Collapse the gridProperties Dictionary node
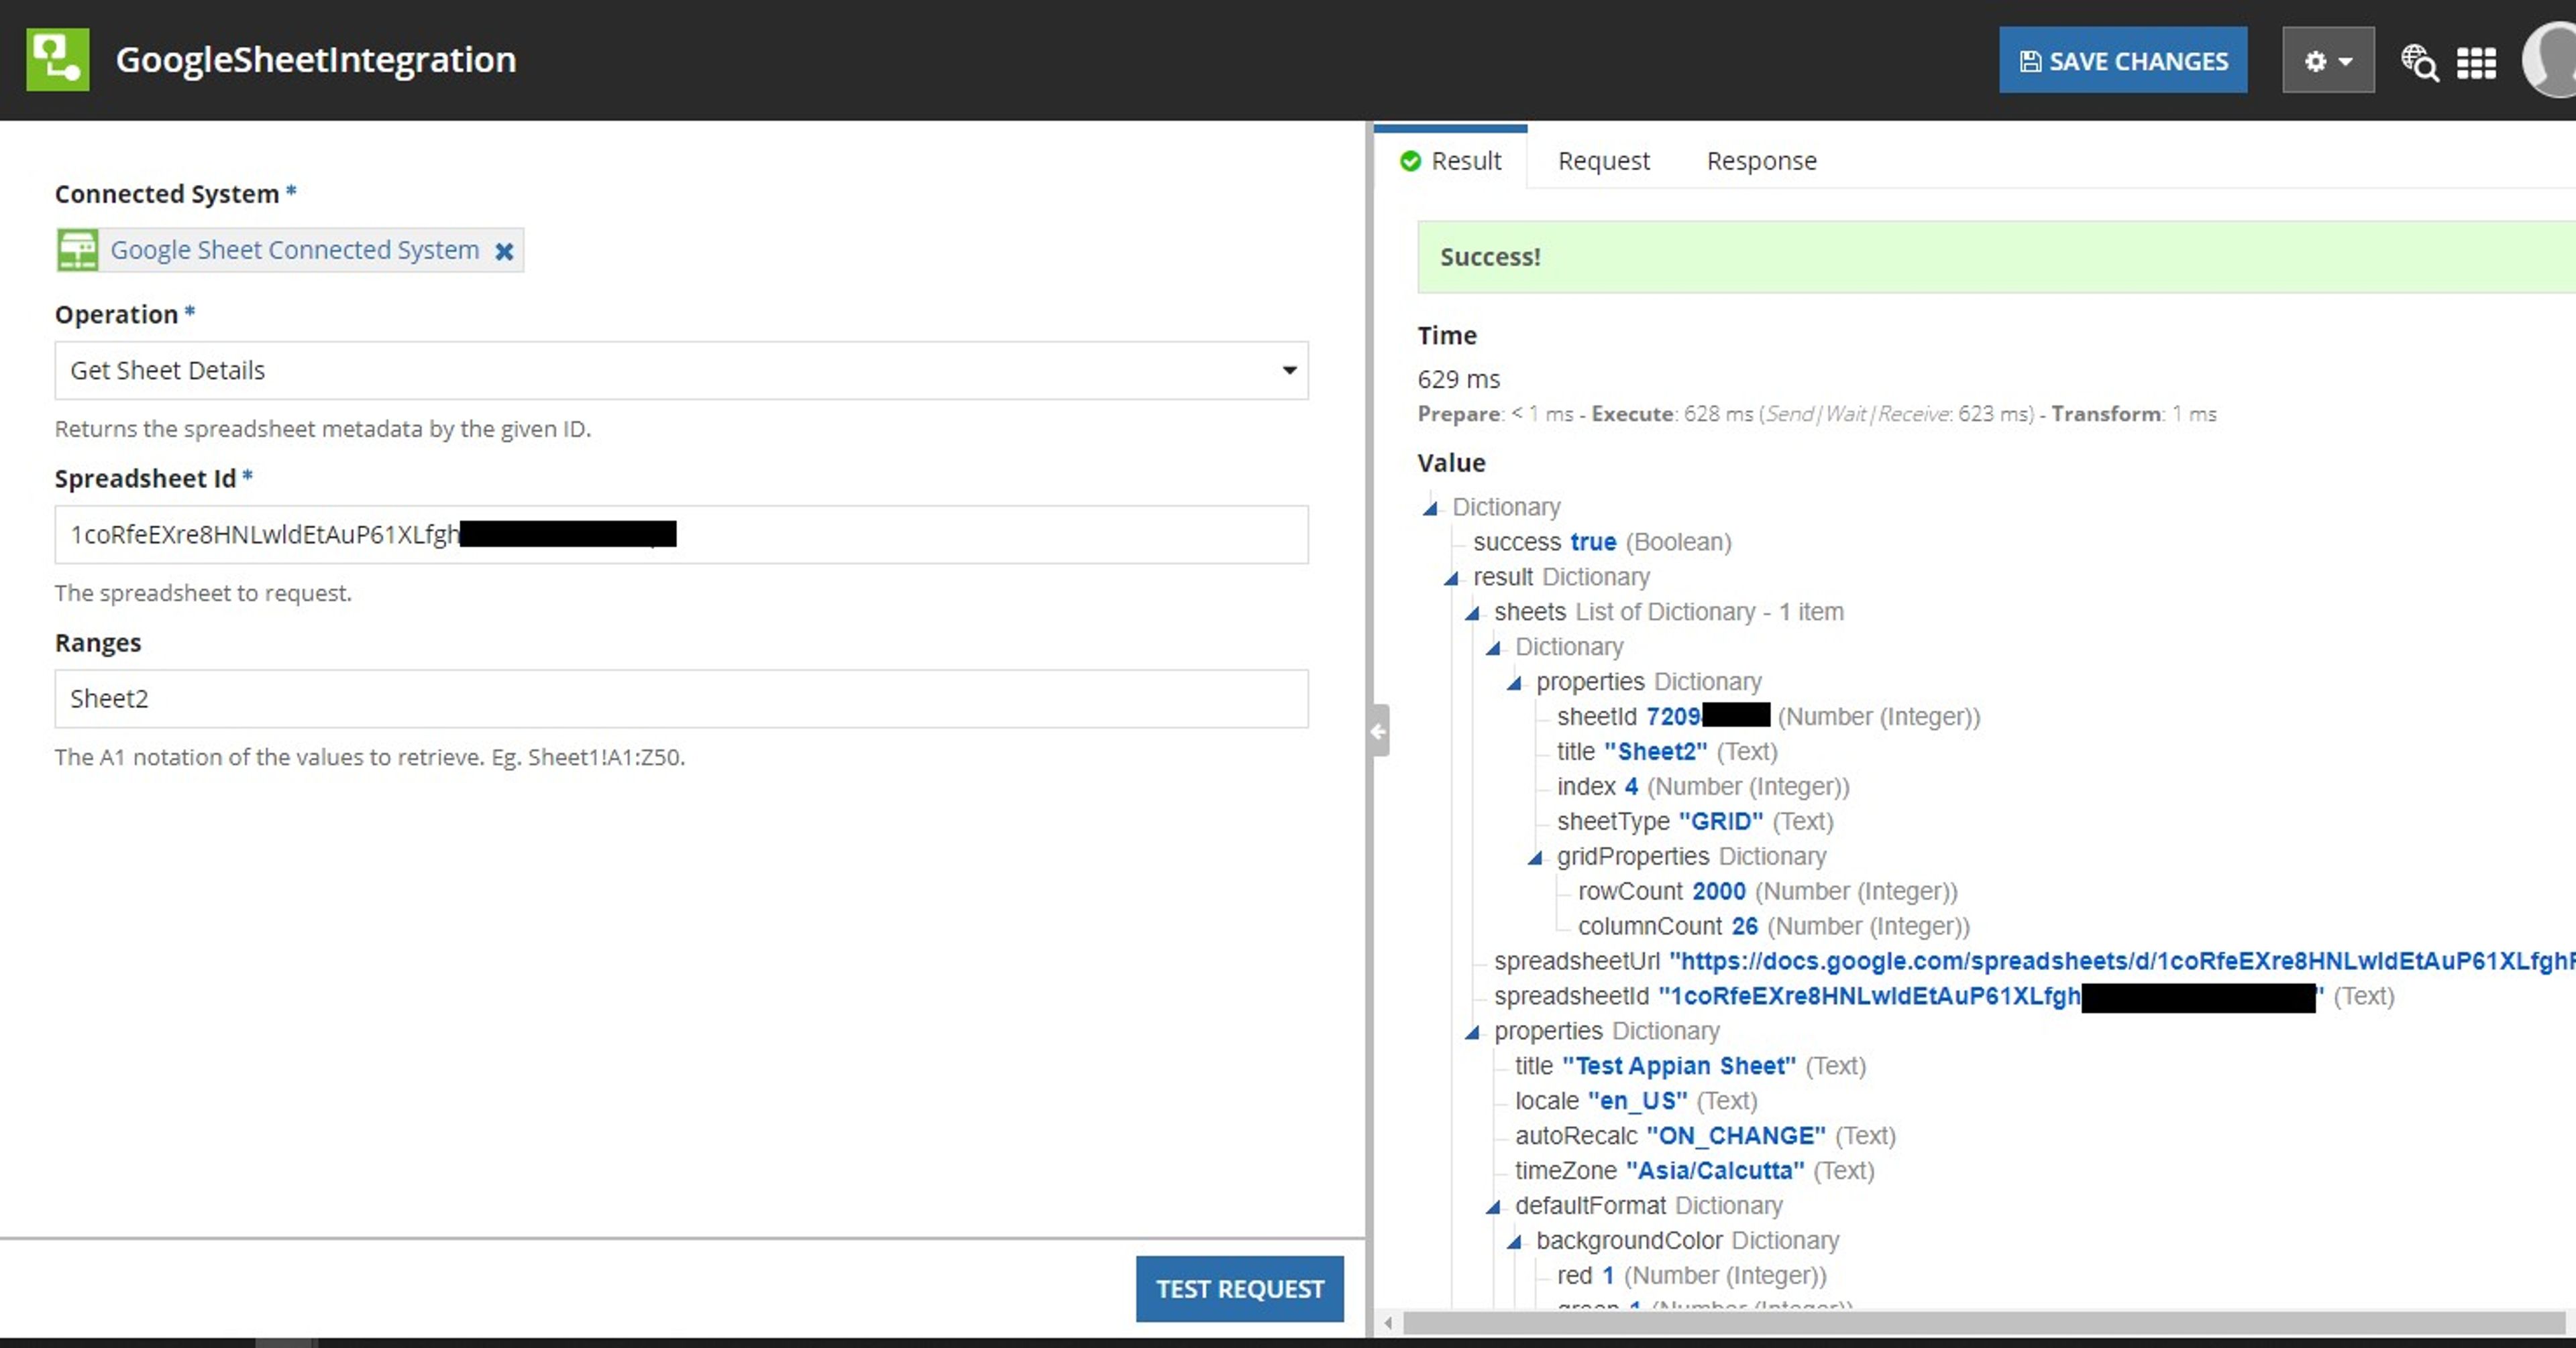The image size is (2576, 1348). (x=1535, y=859)
